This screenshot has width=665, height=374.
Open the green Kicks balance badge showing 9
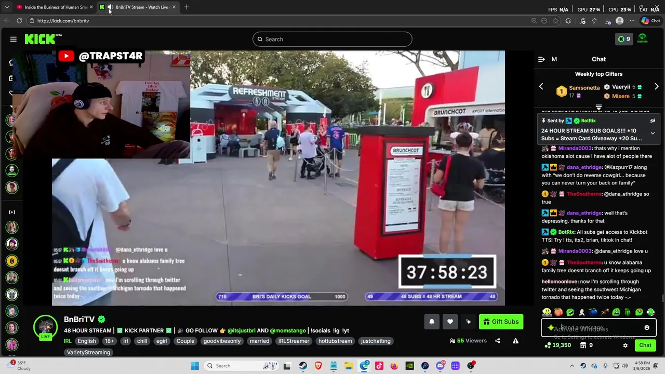point(623,39)
